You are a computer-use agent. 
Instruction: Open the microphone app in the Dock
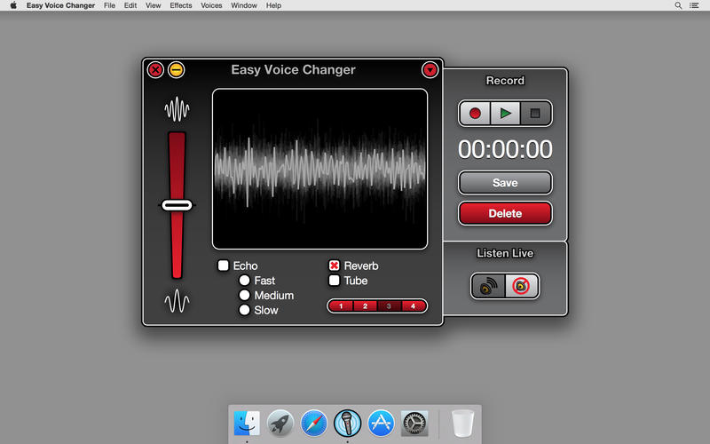pos(347,423)
